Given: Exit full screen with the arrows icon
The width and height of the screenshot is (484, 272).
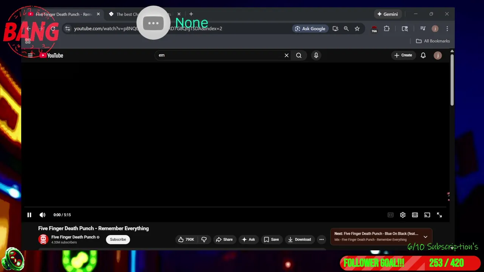Looking at the screenshot, I should [x=439, y=215].
